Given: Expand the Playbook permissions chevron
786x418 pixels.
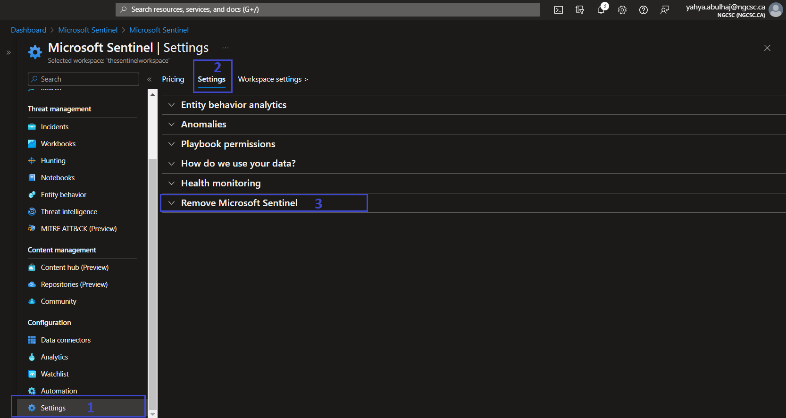Looking at the screenshot, I should pos(172,144).
